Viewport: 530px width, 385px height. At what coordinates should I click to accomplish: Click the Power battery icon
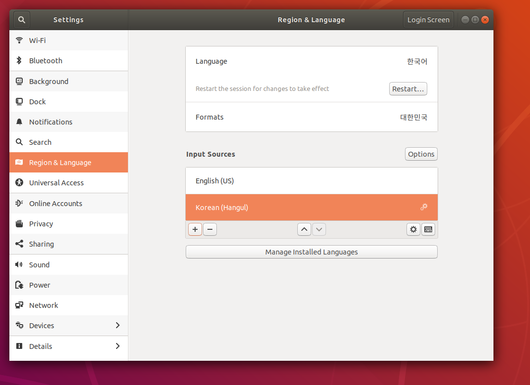pos(19,285)
